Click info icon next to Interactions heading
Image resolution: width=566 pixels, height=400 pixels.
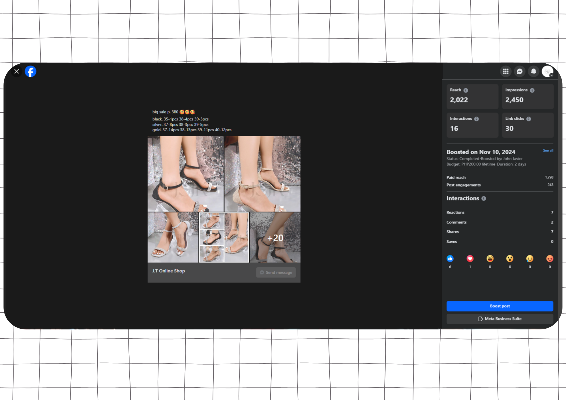click(x=484, y=199)
